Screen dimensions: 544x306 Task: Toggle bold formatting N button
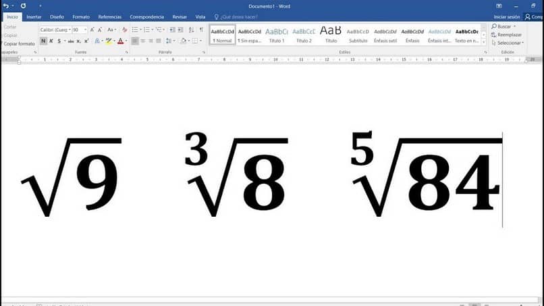click(x=43, y=41)
